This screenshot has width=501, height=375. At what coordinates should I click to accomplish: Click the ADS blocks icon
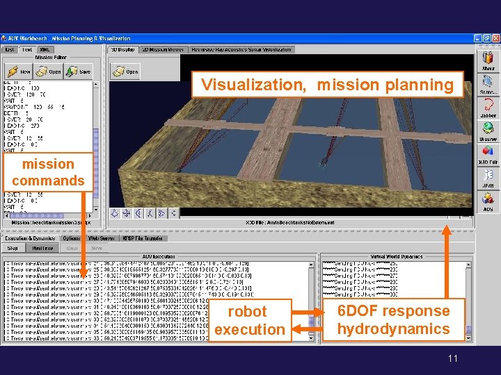click(x=488, y=201)
